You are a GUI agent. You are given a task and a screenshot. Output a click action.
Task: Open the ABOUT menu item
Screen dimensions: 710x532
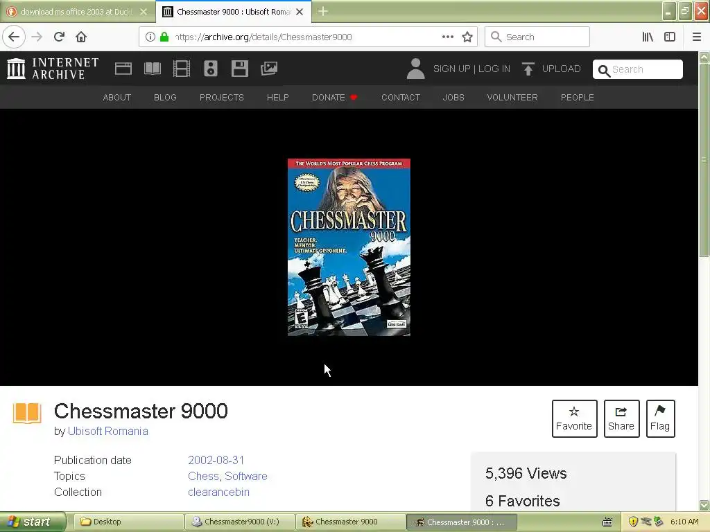pyautogui.click(x=116, y=97)
